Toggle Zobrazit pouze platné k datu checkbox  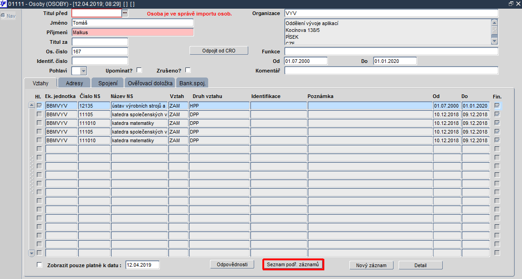point(40,265)
